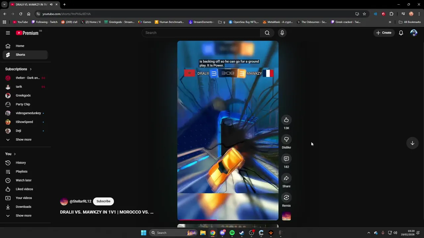
Task: Open the 'g' bookmarks folder
Action: point(222,22)
